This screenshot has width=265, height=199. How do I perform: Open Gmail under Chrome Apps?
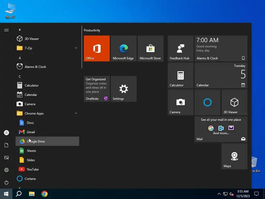tap(47, 132)
